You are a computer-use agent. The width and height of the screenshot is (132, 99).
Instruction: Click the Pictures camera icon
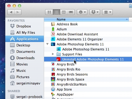coord(12,77)
